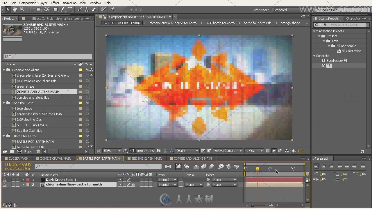This screenshot has height=209, width=372.
Task: Hide Dark Green Solid 1 layer
Action: [4, 180]
